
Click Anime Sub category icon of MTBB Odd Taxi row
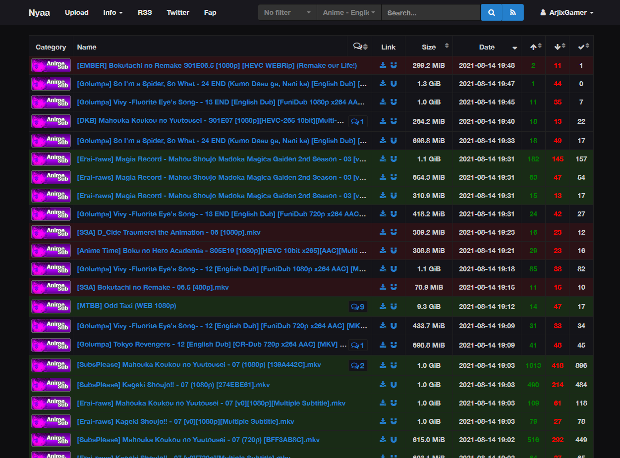point(51,306)
